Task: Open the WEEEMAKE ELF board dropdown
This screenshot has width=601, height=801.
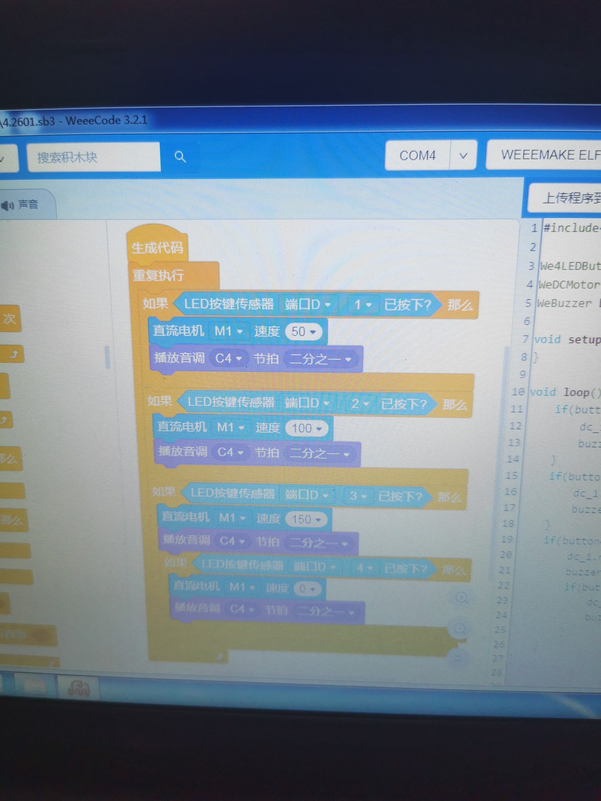Action: click(549, 155)
